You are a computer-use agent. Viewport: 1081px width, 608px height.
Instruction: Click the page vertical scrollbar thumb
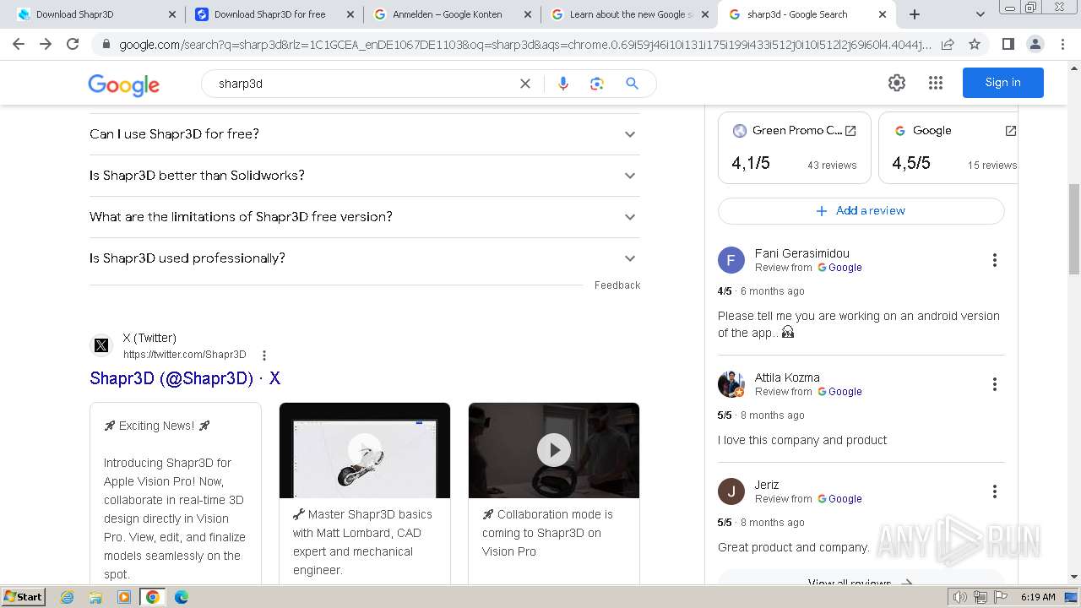point(1074,229)
